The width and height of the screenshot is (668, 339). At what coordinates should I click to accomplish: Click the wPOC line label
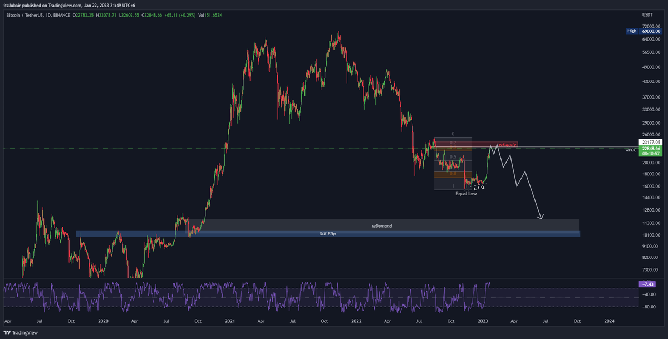click(631, 150)
